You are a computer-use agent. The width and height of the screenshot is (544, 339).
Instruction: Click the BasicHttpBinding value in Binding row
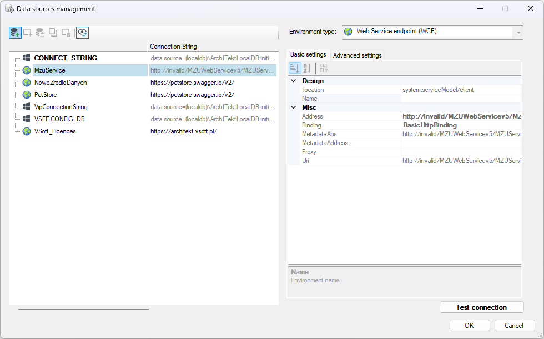tap(430, 125)
